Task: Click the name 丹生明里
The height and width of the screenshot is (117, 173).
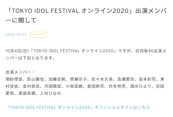Action: [x=117, y=86]
